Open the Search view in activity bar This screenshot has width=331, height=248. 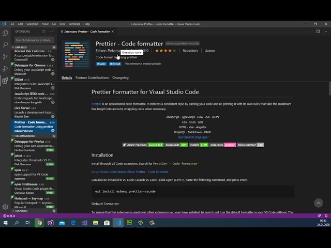(x=5, y=44)
